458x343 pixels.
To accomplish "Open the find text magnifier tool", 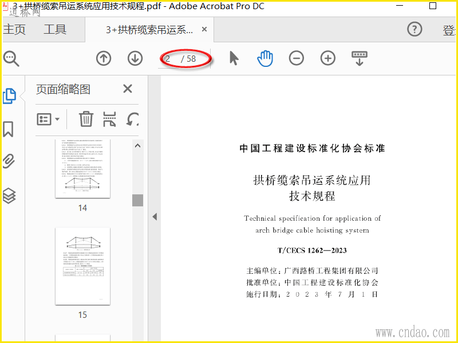I will [11, 59].
